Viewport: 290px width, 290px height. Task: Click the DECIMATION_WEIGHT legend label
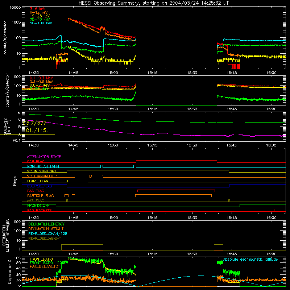tap(46, 229)
